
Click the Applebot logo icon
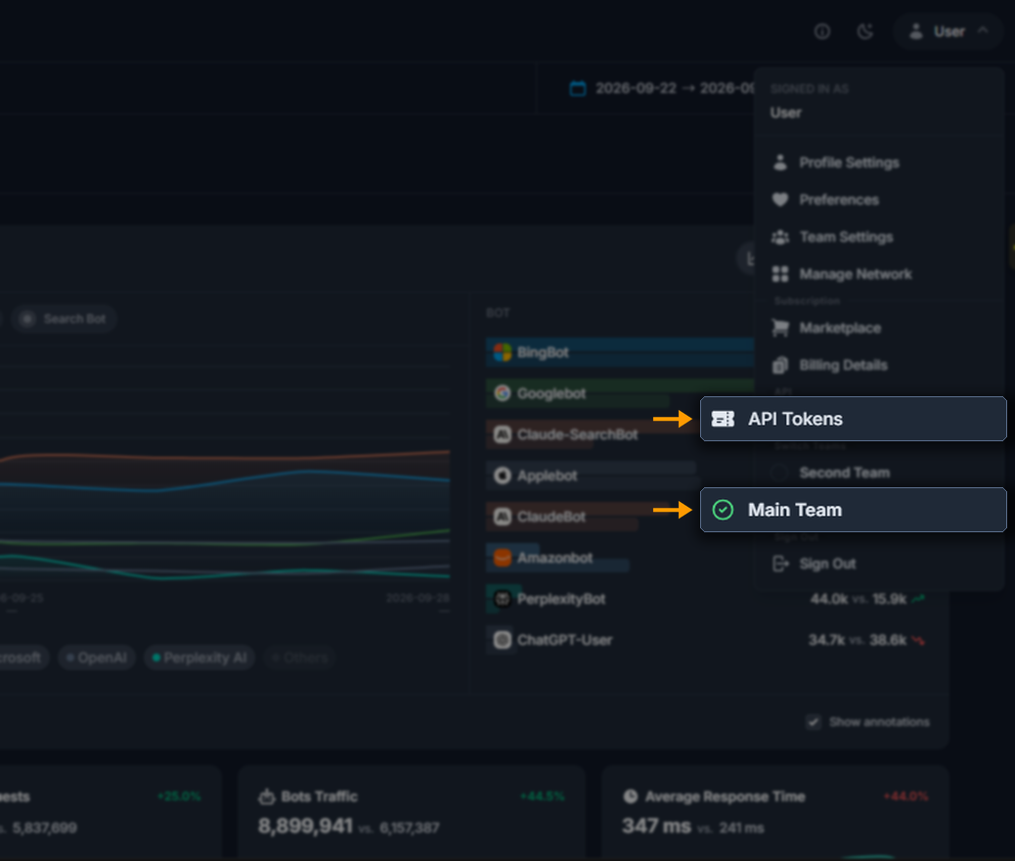503,476
